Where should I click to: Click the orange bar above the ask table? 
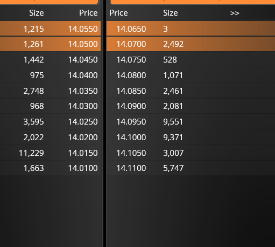[x=193, y=2]
